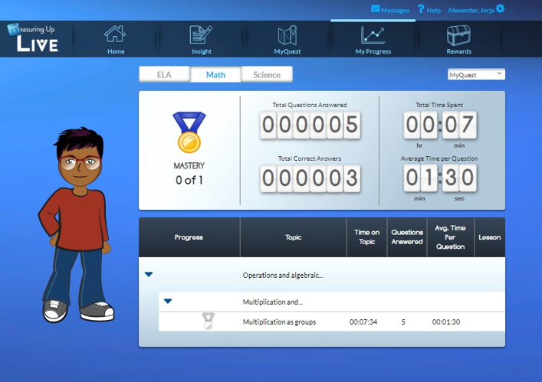The image size is (542, 382).
Task: Click the Lesson column header
Action: (489, 237)
